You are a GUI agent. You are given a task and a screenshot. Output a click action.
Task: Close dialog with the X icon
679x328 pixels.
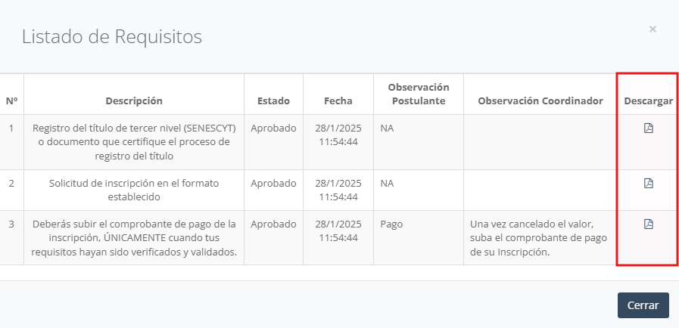click(653, 29)
